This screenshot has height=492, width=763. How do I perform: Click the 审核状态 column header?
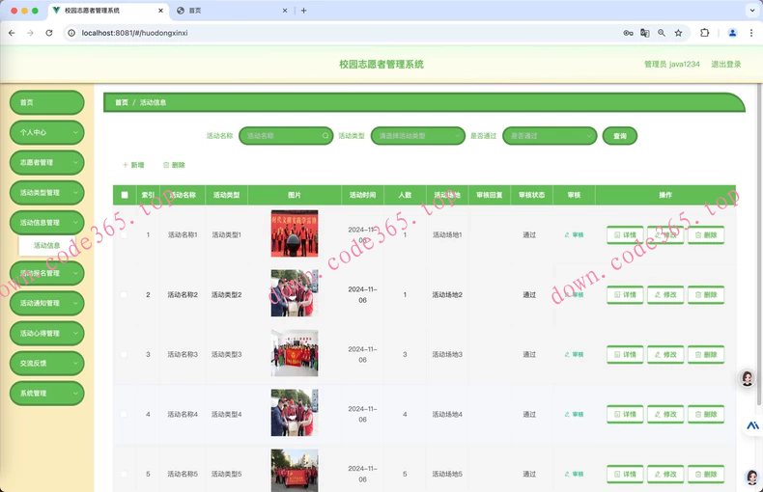tap(532, 195)
